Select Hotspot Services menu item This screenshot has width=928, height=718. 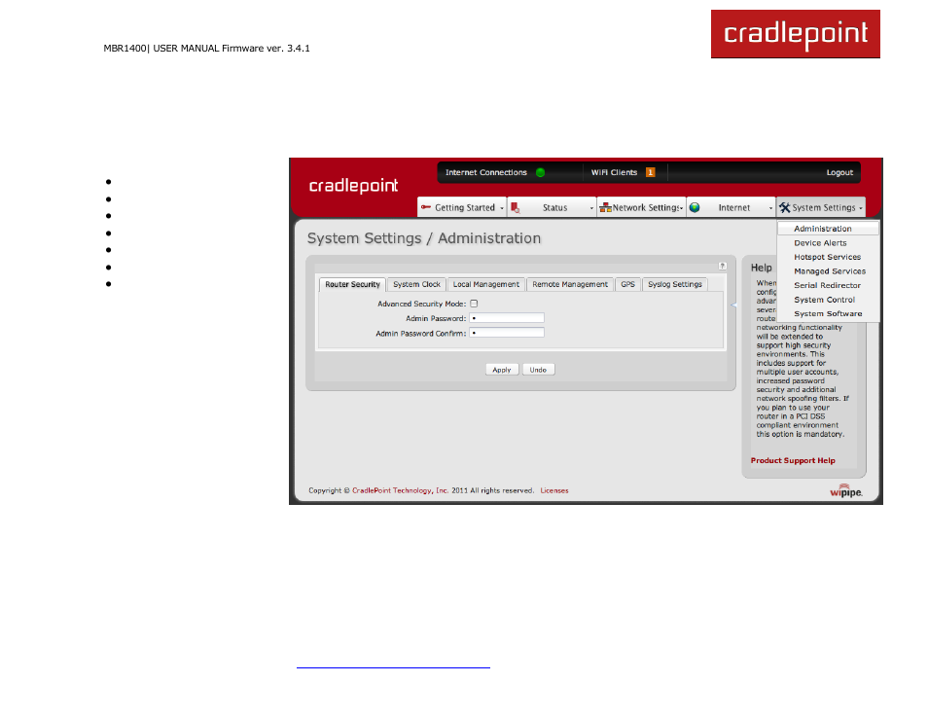[828, 257]
